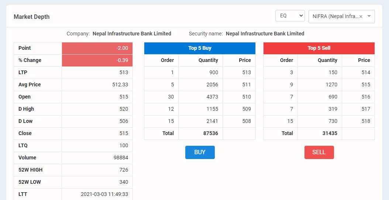Screen dimensions: 389x200
Task: Click the 'Volume' row label
Action: point(27,158)
